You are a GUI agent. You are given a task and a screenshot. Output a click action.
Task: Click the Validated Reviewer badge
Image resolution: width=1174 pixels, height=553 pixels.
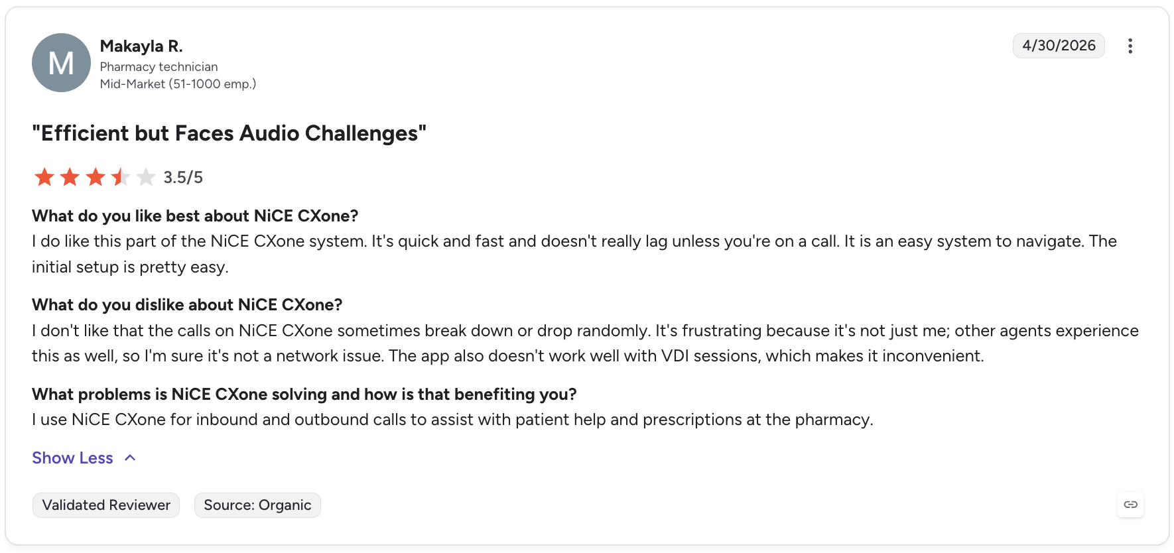tap(106, 505)
